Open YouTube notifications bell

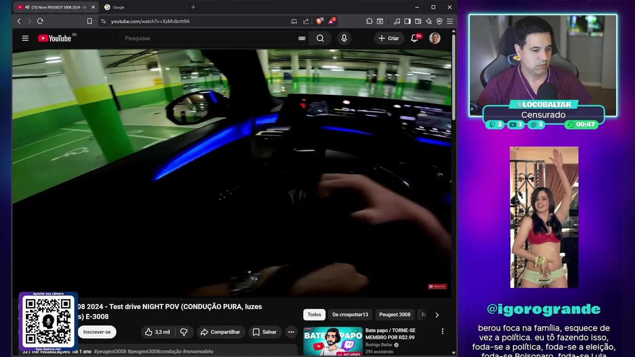(x=415, y=38)
